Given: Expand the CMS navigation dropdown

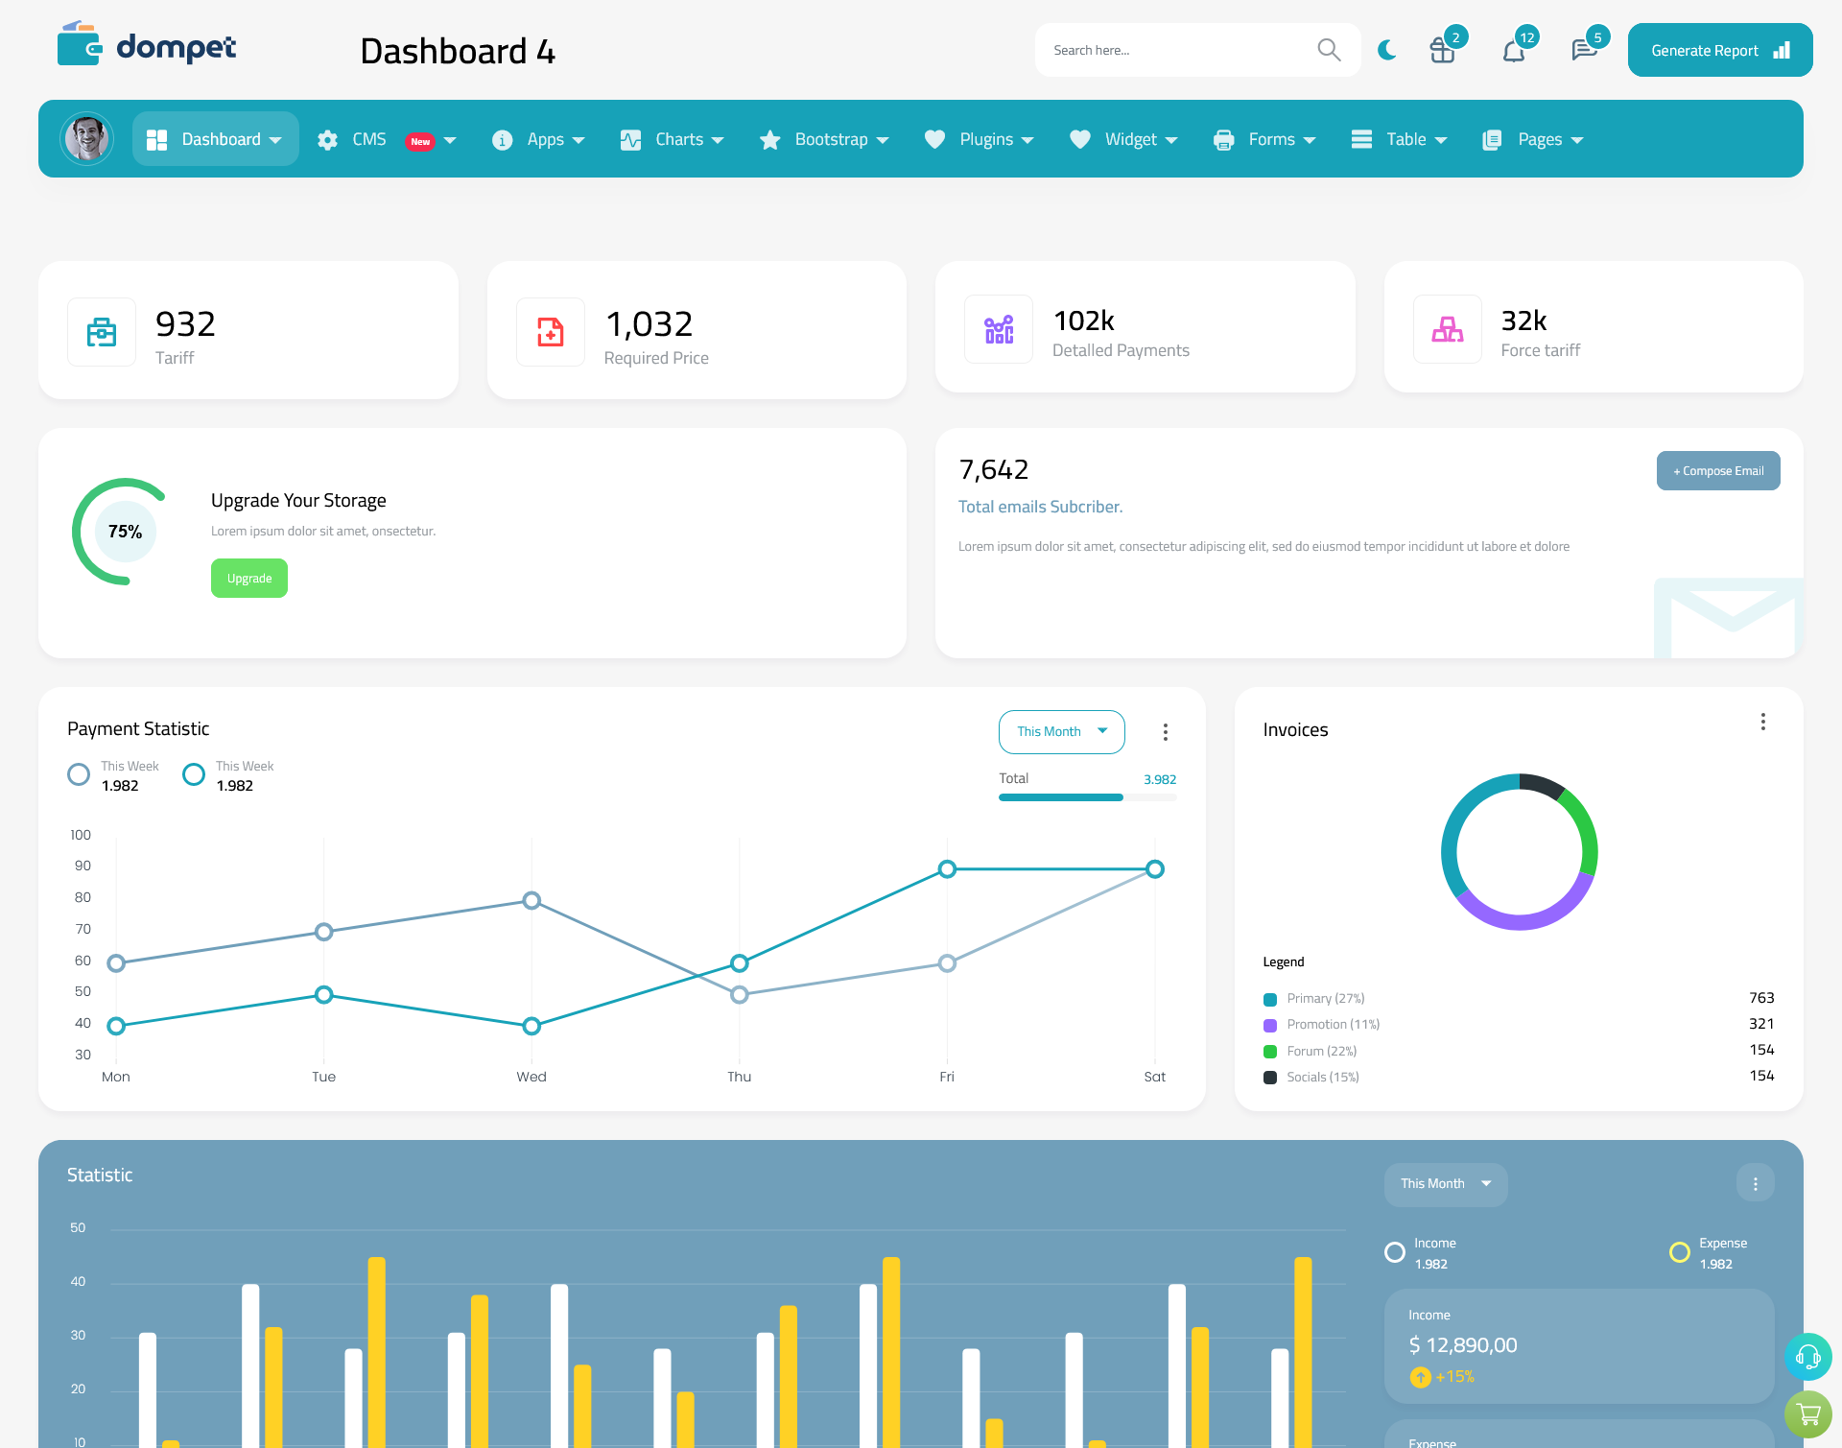Looking at the screenshot, I should point(453,139).
